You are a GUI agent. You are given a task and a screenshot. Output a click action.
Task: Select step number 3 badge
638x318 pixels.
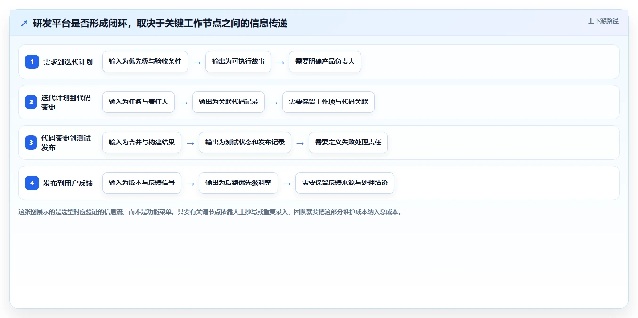[x=32, y=143]
